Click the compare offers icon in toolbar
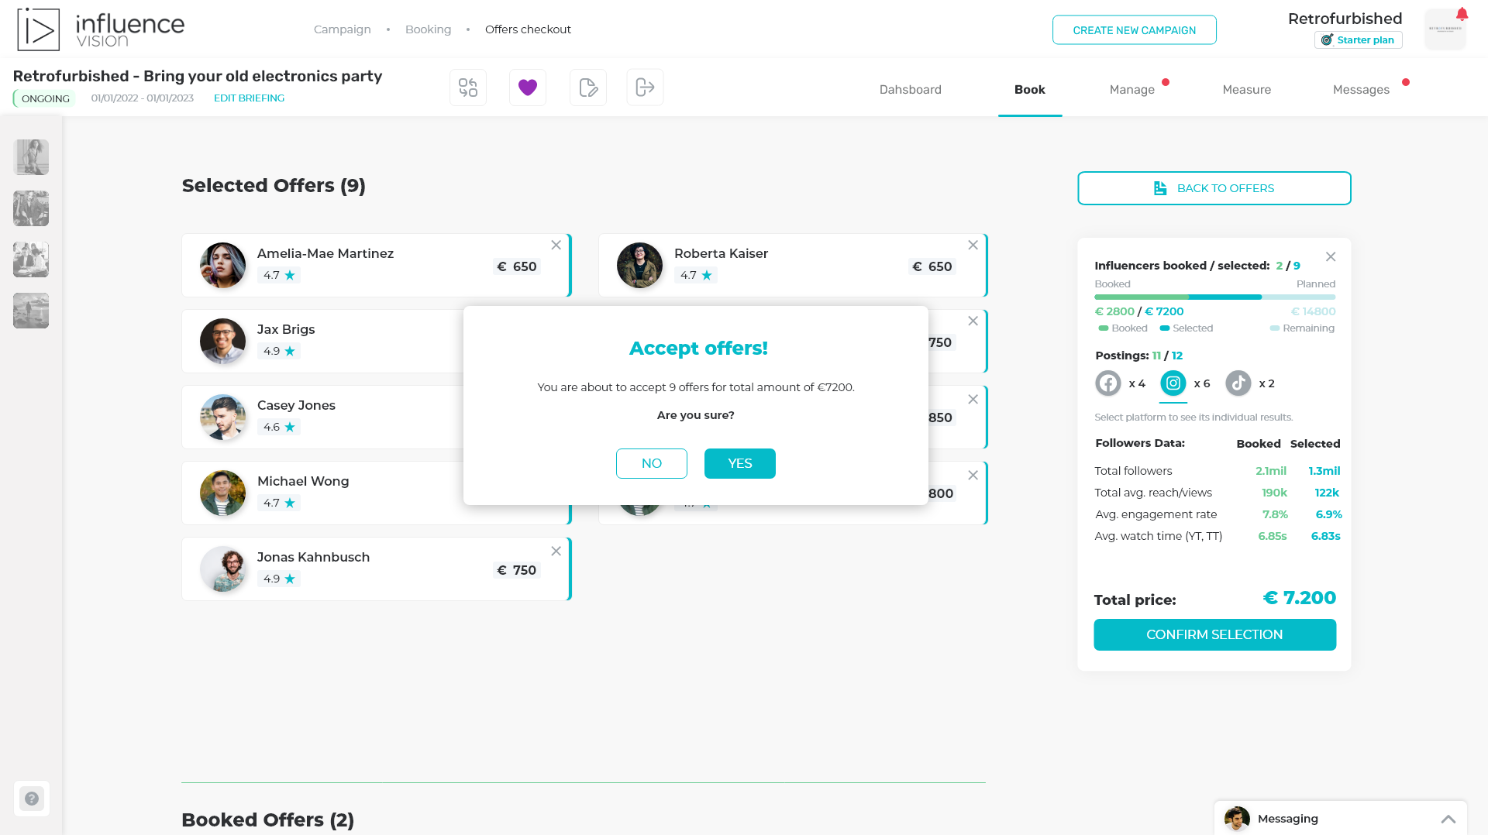 [x=468, y=88]
